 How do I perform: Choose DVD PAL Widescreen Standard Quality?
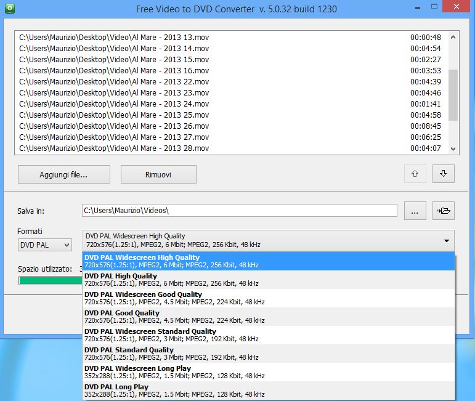pyautogui.click(x=268, y=335)
